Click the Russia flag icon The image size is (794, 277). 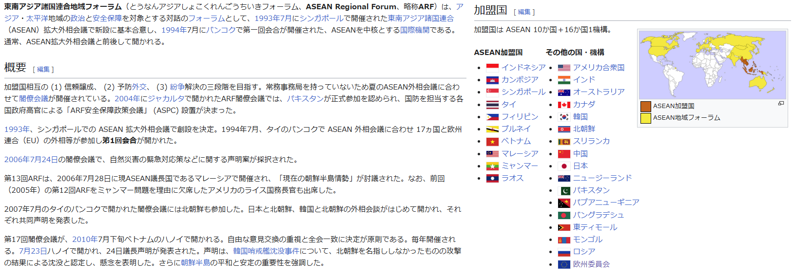[x=564, y=252]
